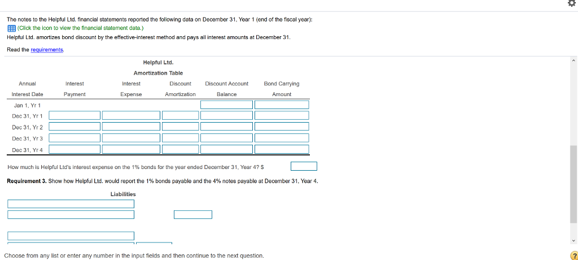Open the first Liabilities account dropdown field
The width and height of the screenshot is (578, 260).
(71, 204)
